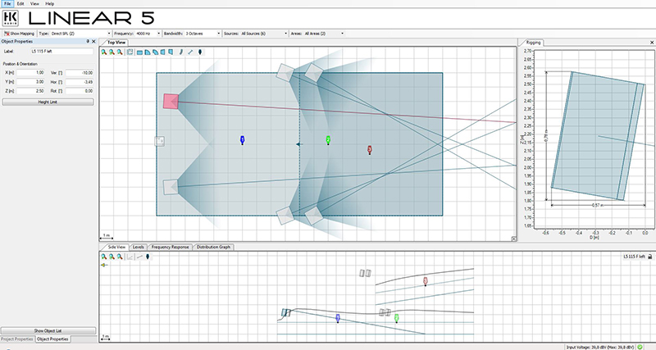This screenshot has width=656, height=350.
Task: Click the microphone icon in Side View toolbar
Action: pos(148,257)
